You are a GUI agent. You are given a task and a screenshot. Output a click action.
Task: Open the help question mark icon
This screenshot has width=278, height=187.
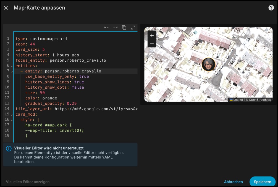coord(271,8)
